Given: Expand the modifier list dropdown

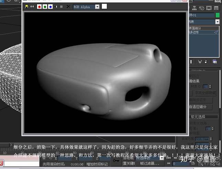Looking at the screenshot, I should (x=217, y=22).
